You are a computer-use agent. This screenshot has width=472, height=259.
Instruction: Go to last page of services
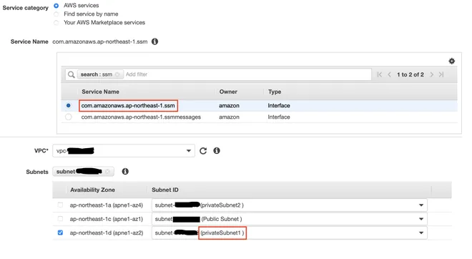(441, 74)
